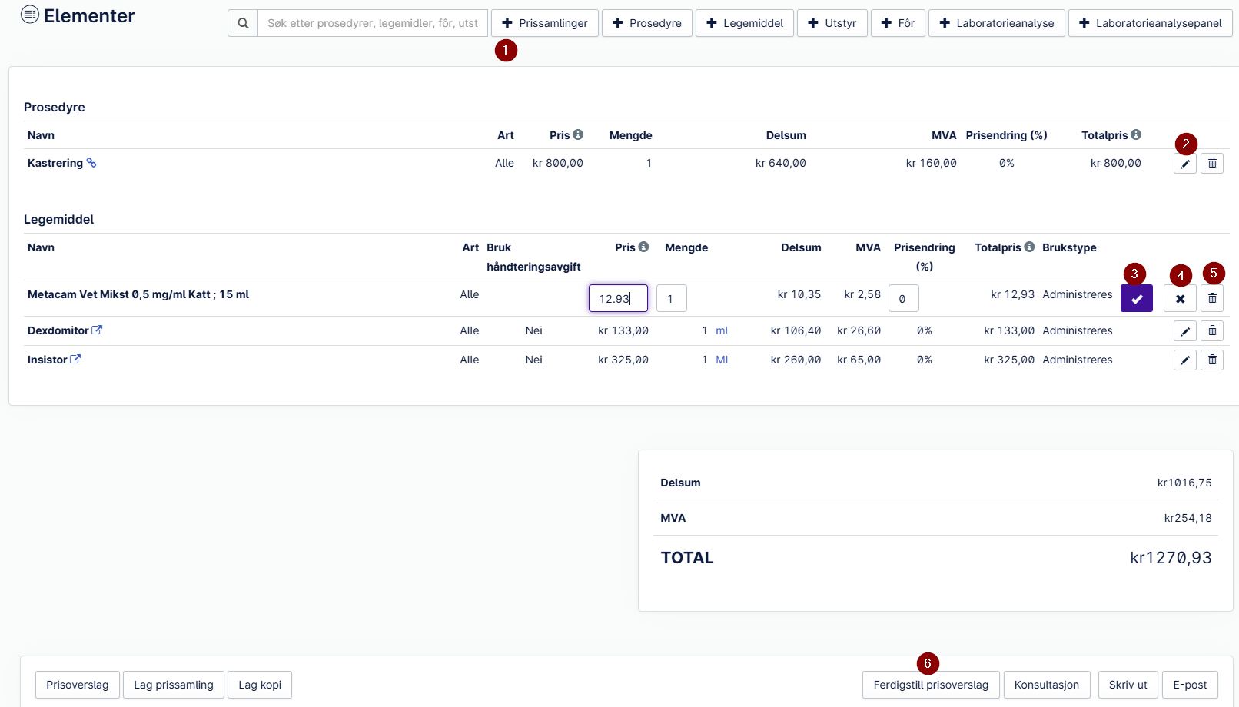1239x707 pixels.
Task: Add Utstyr item
Action: click(x=832, y=23)
